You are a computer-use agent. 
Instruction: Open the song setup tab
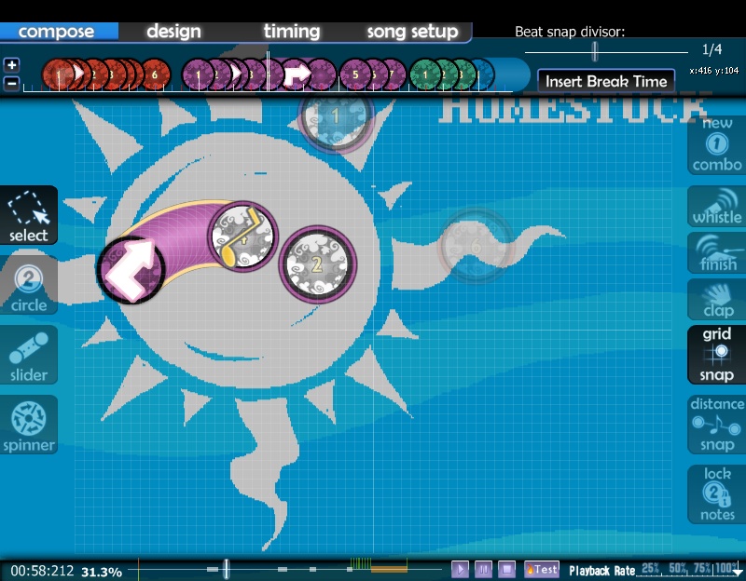pyautogui.click(x=412, y=32)
